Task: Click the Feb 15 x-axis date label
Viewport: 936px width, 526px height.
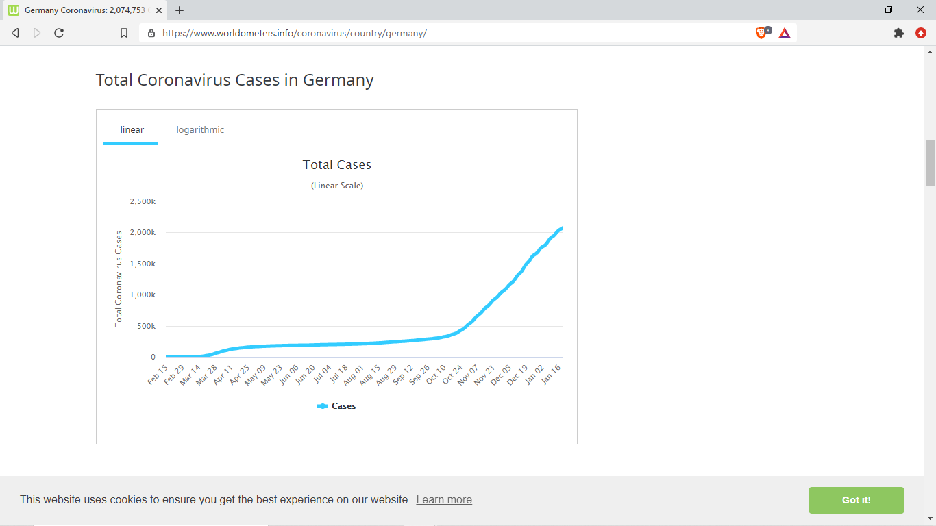Action: [157, 375]
